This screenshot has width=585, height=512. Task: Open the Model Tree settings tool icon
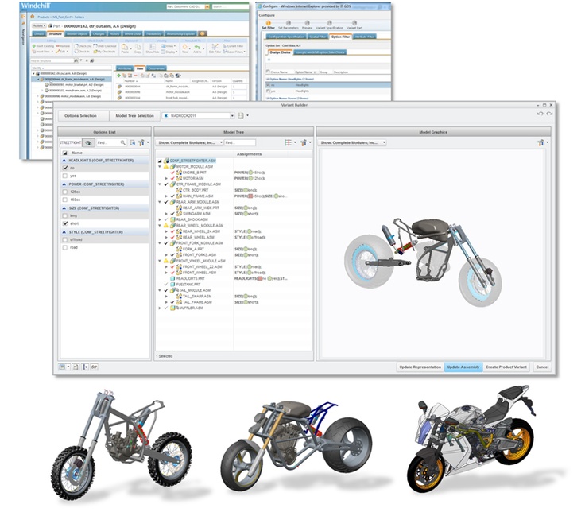point(304,142)
